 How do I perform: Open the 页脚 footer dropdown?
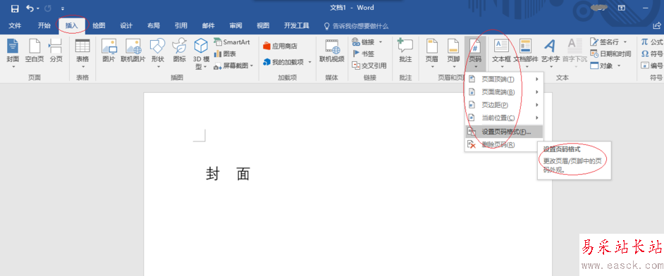click(453, 54)
